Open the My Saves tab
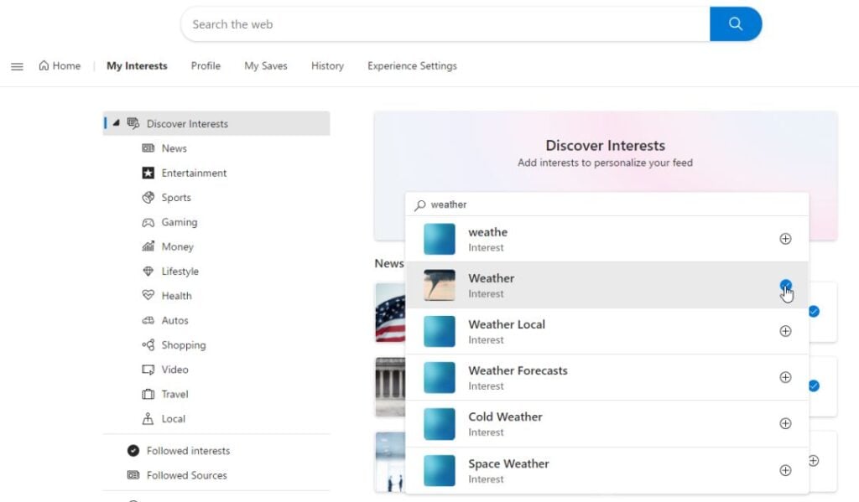859x502 pixels. click(266, 65)
